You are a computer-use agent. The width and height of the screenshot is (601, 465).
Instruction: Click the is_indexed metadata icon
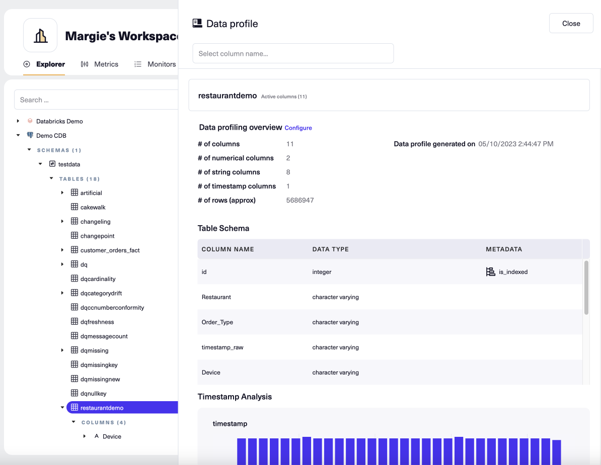tap(491, 271)
